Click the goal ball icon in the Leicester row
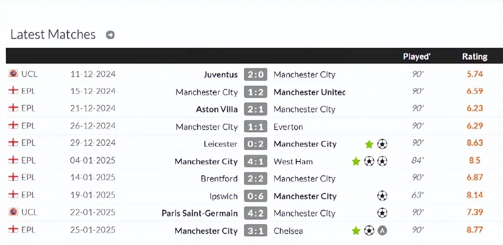 (382, 144)
